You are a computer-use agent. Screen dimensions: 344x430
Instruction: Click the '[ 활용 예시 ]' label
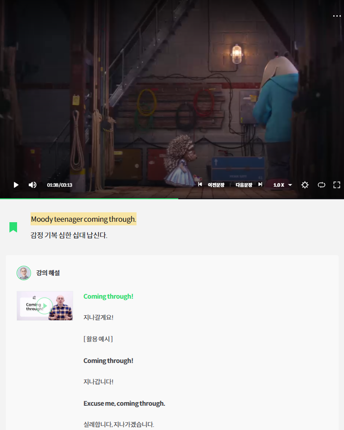(98, 339)
